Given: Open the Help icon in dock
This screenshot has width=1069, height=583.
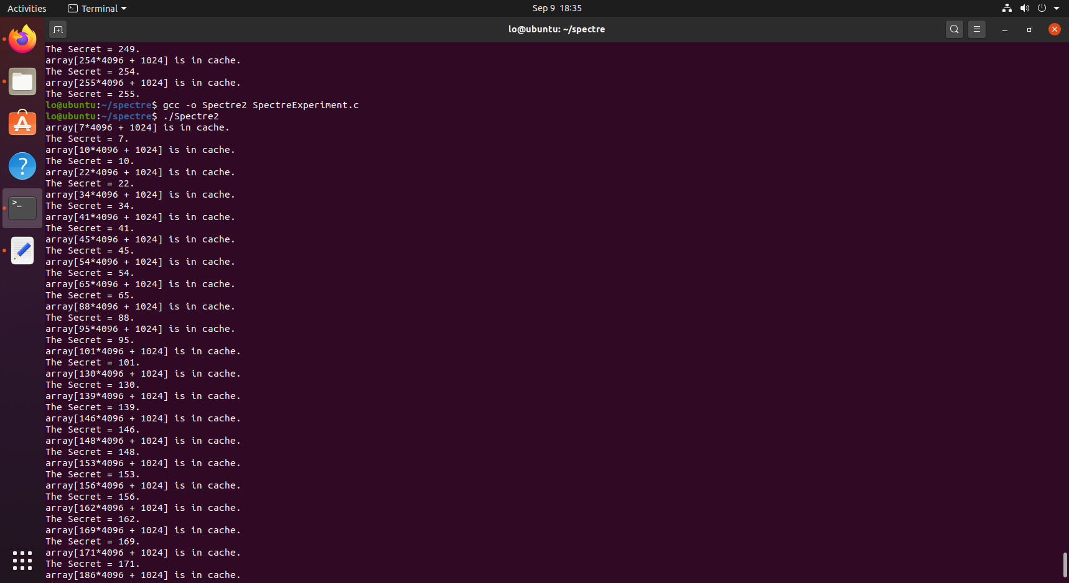Looking at the screenshot, I should click(22, 166).
